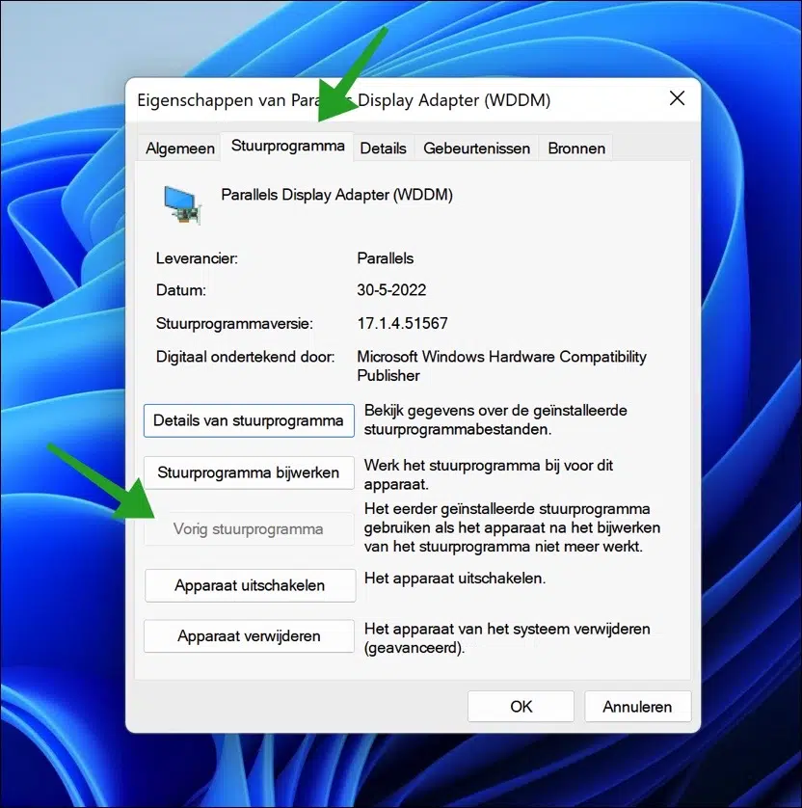The image size is (802, 808).
Task: Click the Datum label
Action: (x=181, y=290)
